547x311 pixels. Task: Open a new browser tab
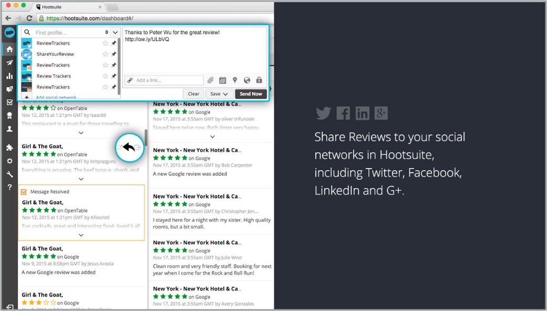pyautogui.click(x=112, y=7)
